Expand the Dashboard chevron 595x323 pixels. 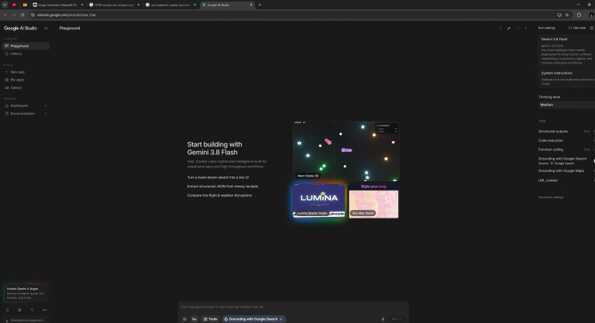pos(46,105)
